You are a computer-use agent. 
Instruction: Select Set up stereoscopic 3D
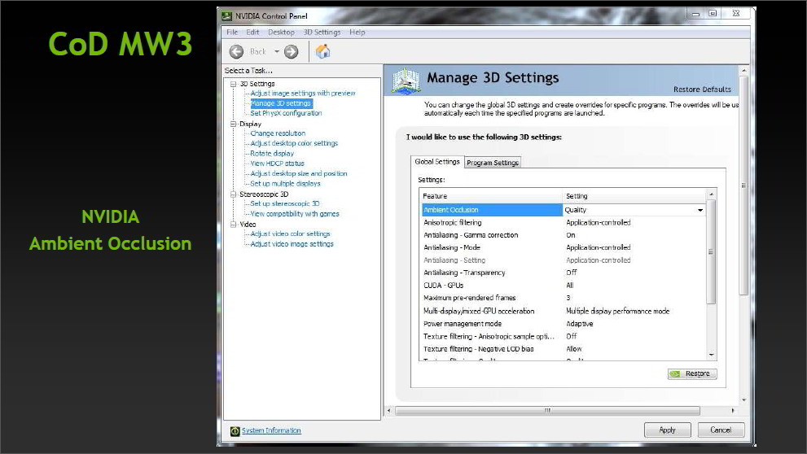pos(285,203)
